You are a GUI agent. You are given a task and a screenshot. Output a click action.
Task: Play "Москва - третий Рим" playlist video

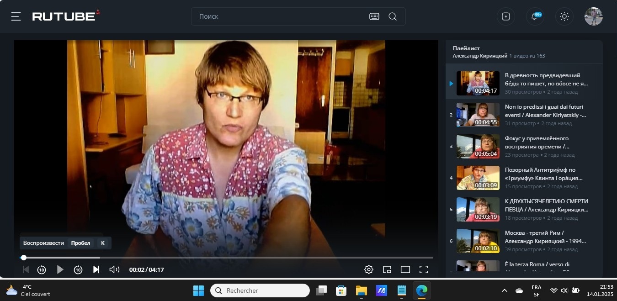pyautogui.click(x=546, y=237)
